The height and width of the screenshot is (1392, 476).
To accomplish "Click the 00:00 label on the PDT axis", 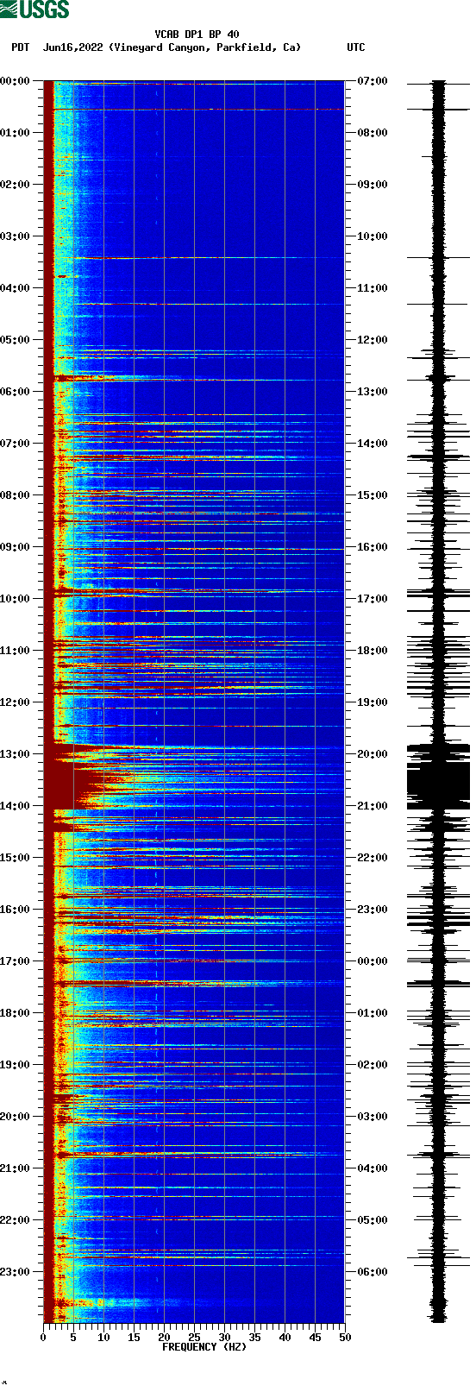I will pyautogui.click(x=15, y=81).
